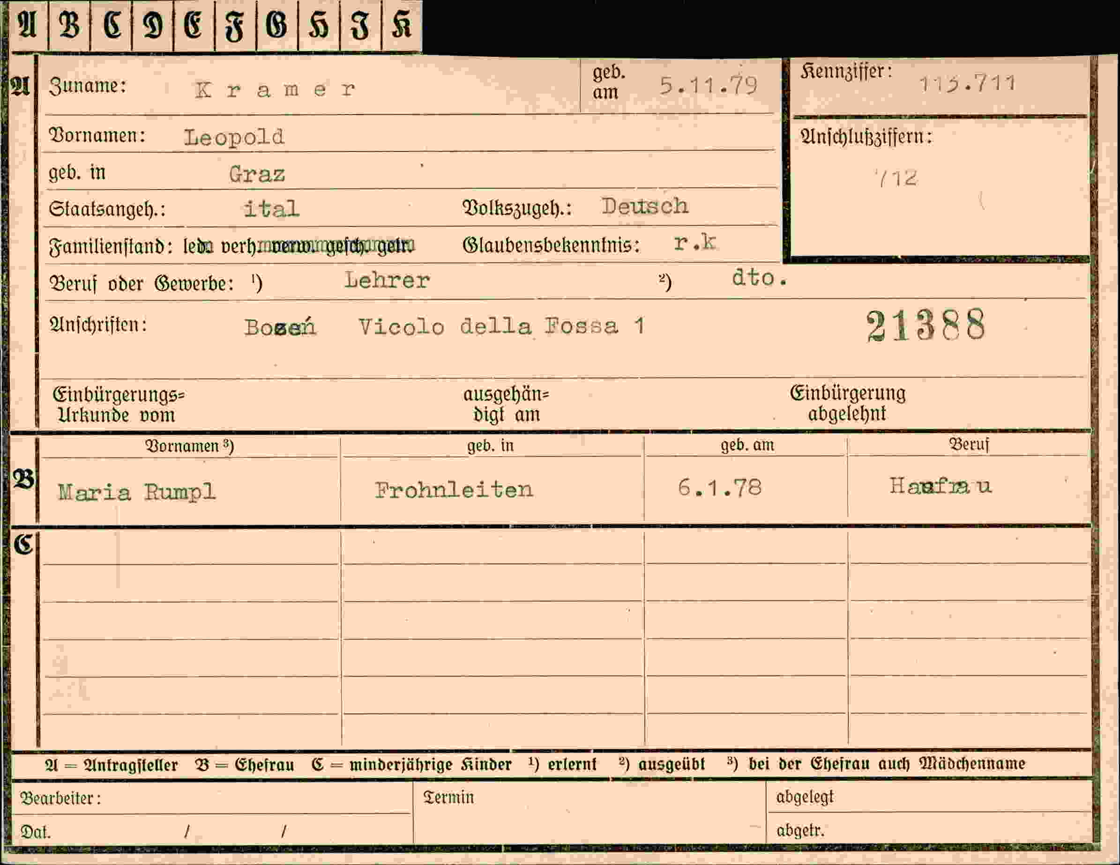Click the learned profession 'Lehrer'

click(x=387, y=281)
